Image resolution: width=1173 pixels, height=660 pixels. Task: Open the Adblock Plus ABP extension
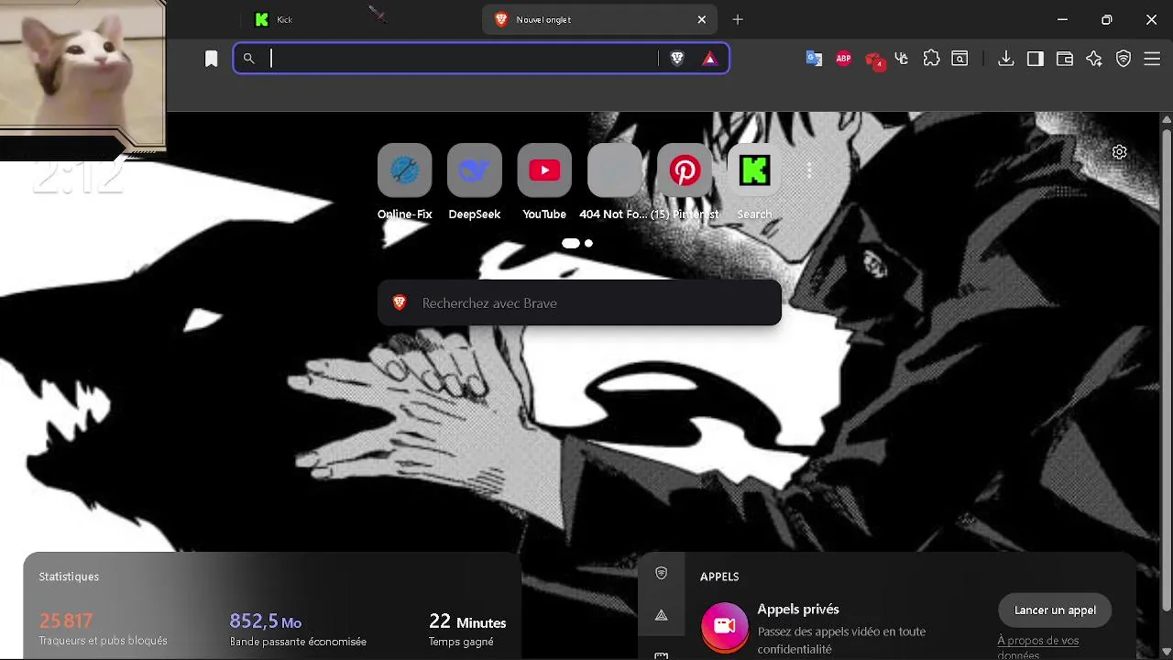point(844,59)
